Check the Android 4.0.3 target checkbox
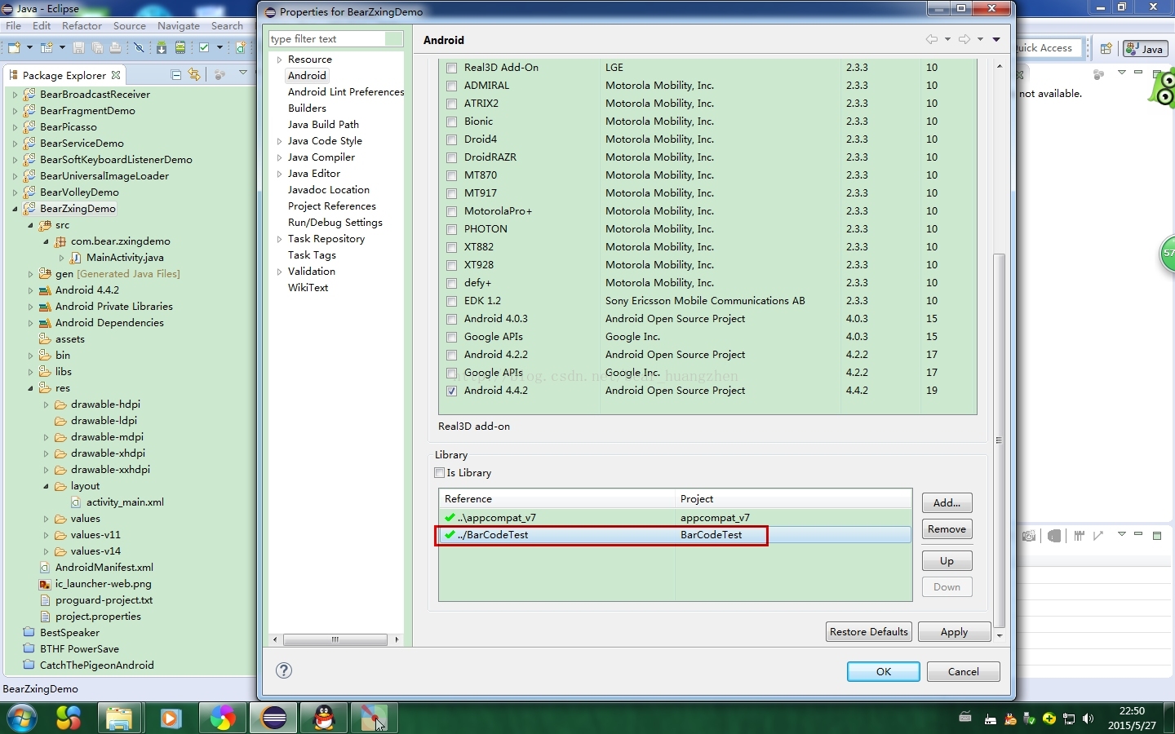Viewport: 1175px width, 734px height. pyautogui.click(x=451, y=319)
